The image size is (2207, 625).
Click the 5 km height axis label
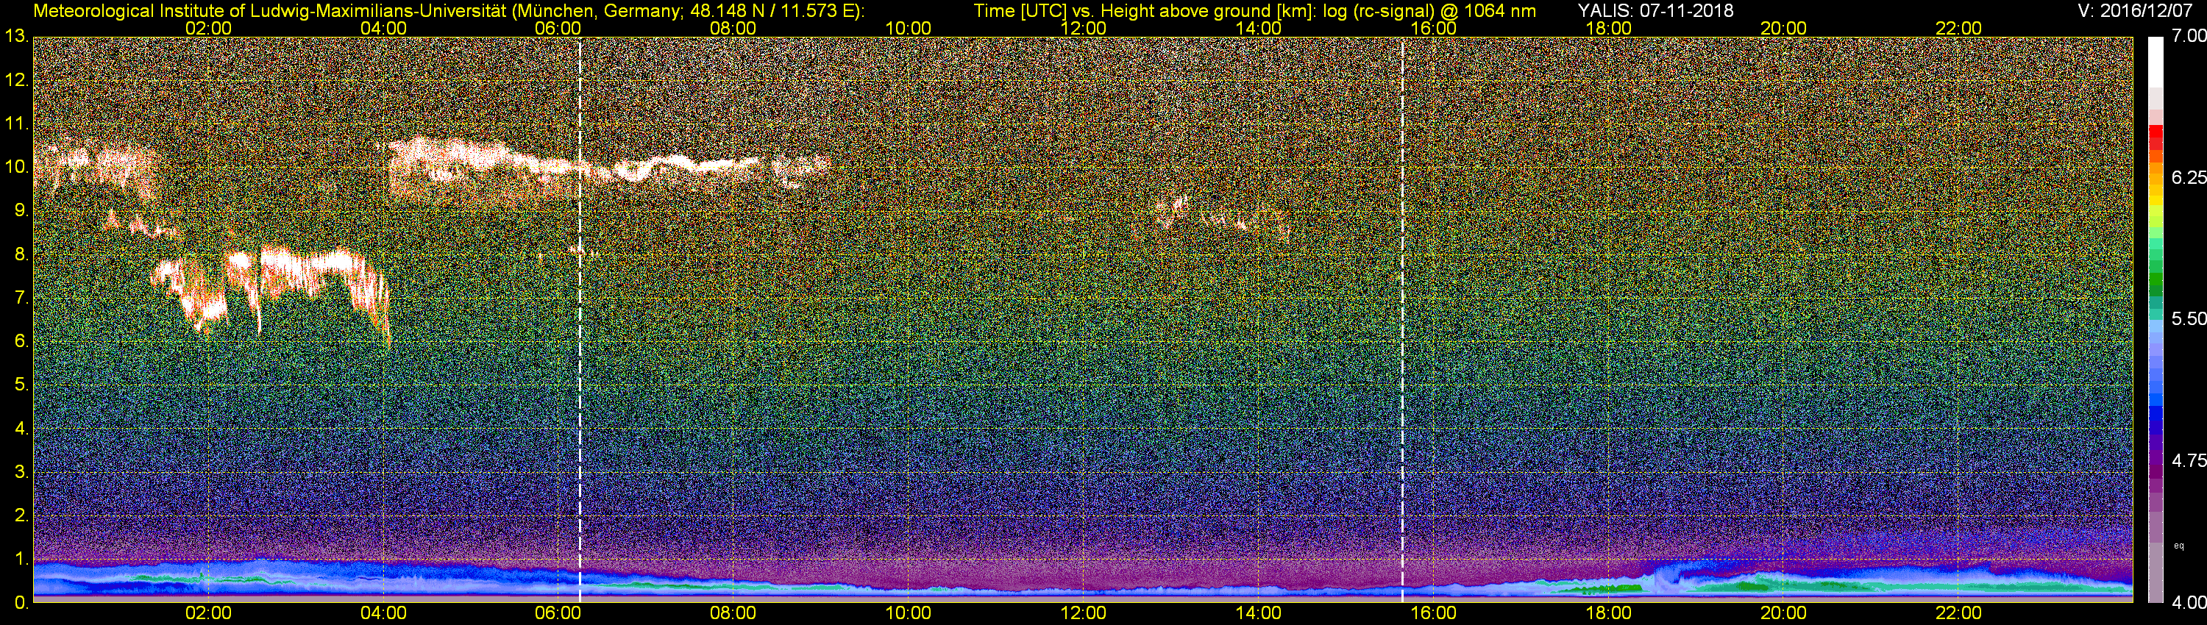coord(21,385)
